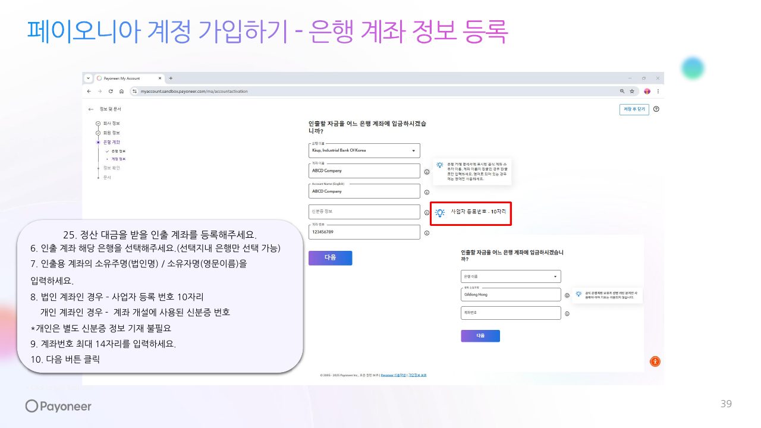This screenshot has height=428, width=761.
Task: Click info icon next to Gildong Hong field
Action: point(567,295)
